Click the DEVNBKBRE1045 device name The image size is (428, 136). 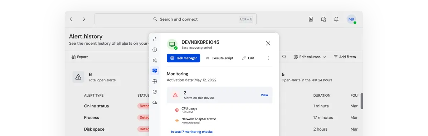point(200,42)
